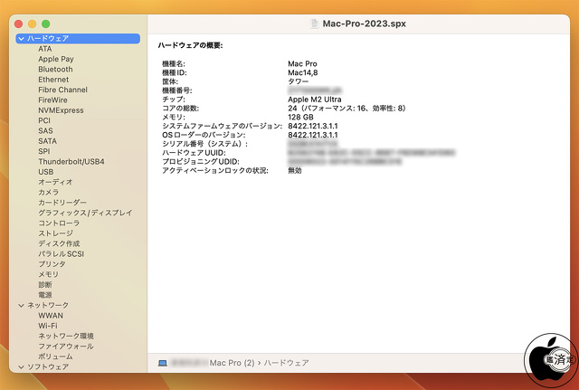Open ストレージ information
The height and width of the screenshot is (390, 579).
tap(55, 233)
